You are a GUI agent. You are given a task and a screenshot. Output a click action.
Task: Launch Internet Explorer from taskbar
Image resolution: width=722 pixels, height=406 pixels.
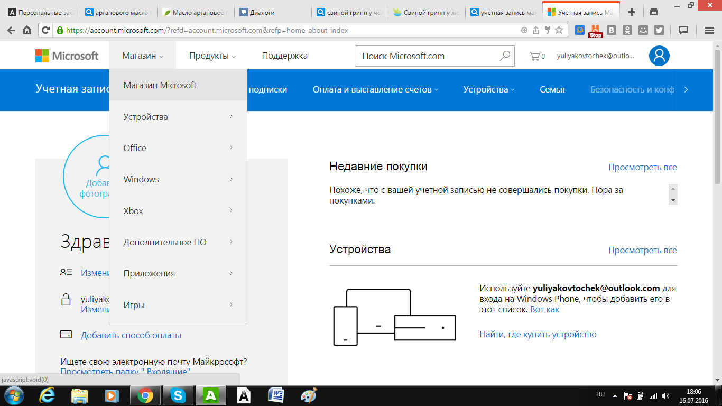(x=48, y=395)
